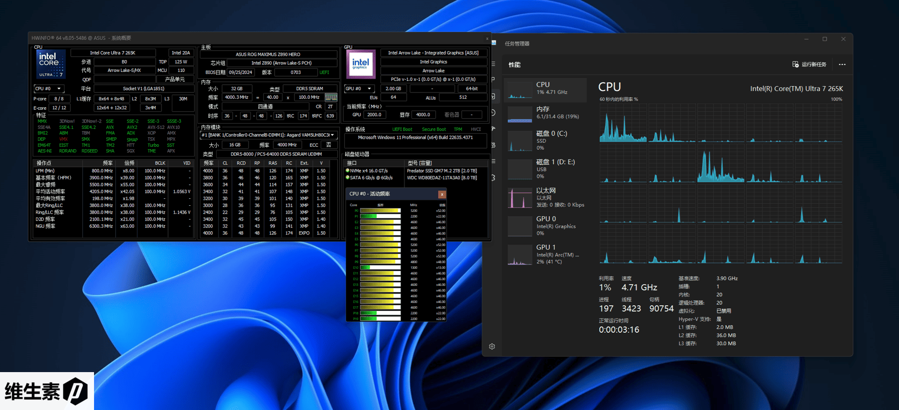Open Task Manager settings gear
This screenshot has height=410, width=899.
(492, 347)
